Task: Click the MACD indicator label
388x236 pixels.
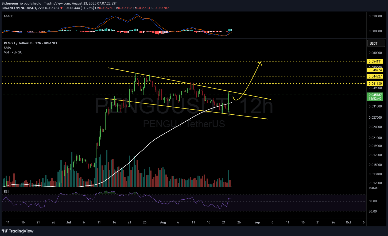Action: click(x=9, y=16)
